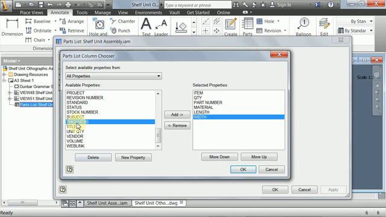Click the surface texture symbol icon
This screenshot has height=217, width=386.
[181, 27]
